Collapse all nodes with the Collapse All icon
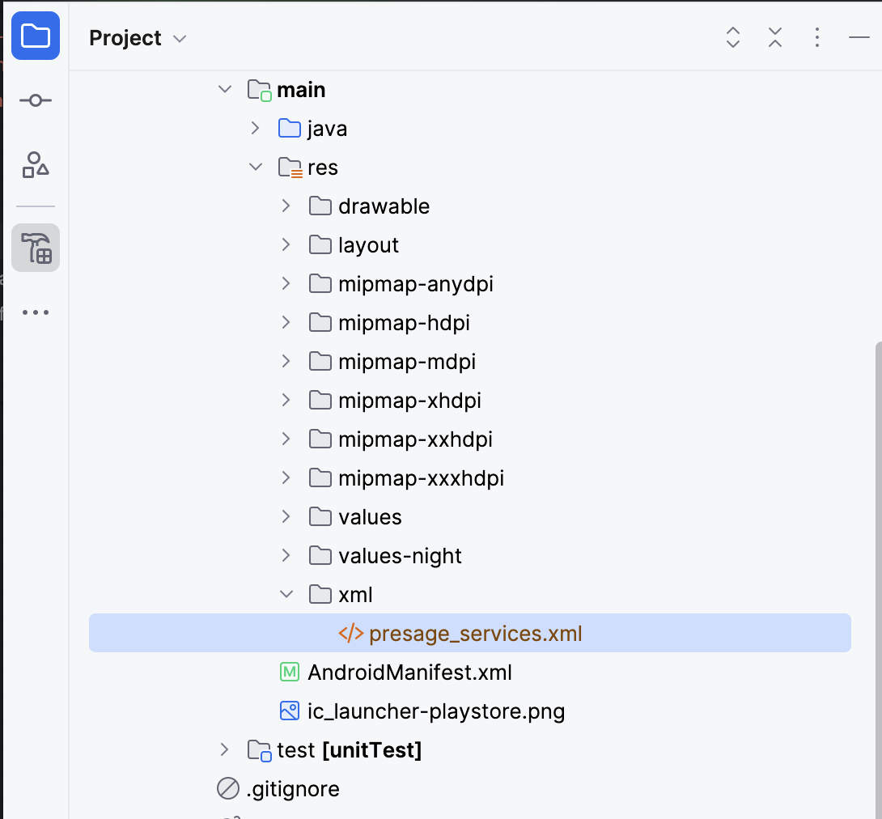The height and width of the screenshot is (819, 882). pyautogui.click(x=774, y=37)
